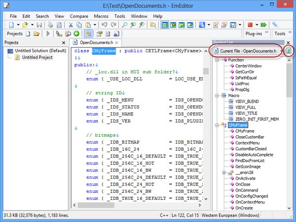296x222 pixels.
Task: Expand the __anon28 tree node
Action: coord(224,173)
